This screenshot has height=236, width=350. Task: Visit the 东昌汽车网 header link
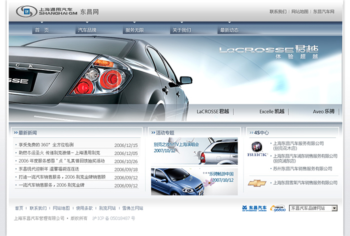pos(323,11)
